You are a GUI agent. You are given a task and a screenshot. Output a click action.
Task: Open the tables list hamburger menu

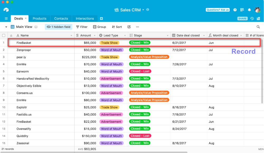click(6, 18)
